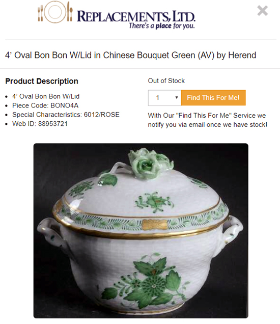Click the Replacements, Ltd. logo text
This screenshot has height=324, width=280.
[x=136, y=16]
